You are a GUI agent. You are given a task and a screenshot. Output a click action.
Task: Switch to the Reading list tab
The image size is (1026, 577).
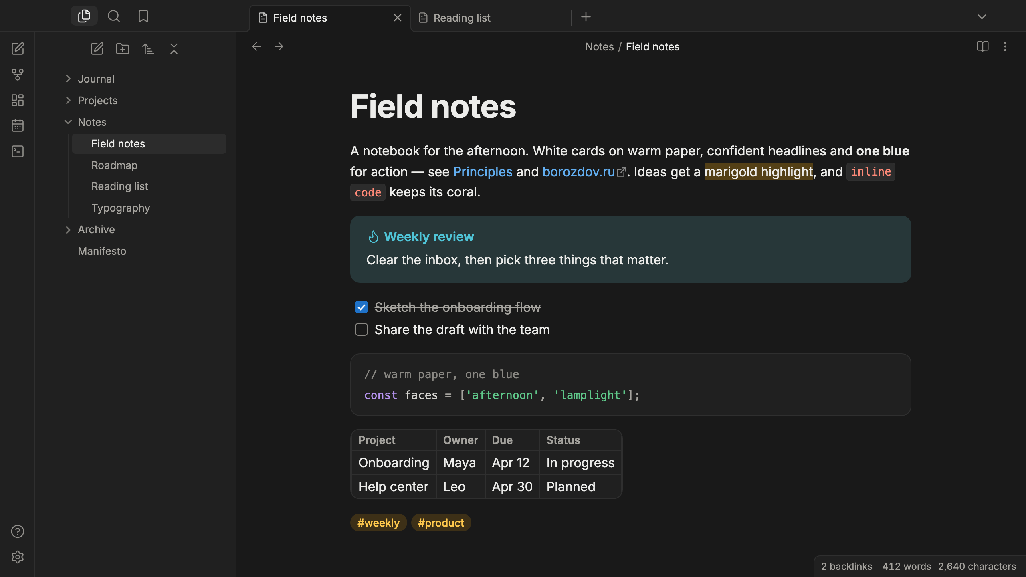pos(491,18)
